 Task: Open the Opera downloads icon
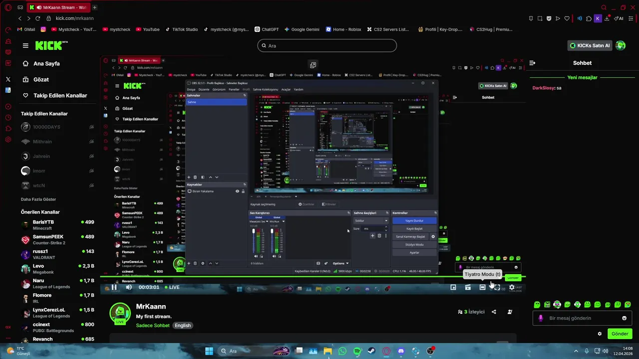(607, 18)
